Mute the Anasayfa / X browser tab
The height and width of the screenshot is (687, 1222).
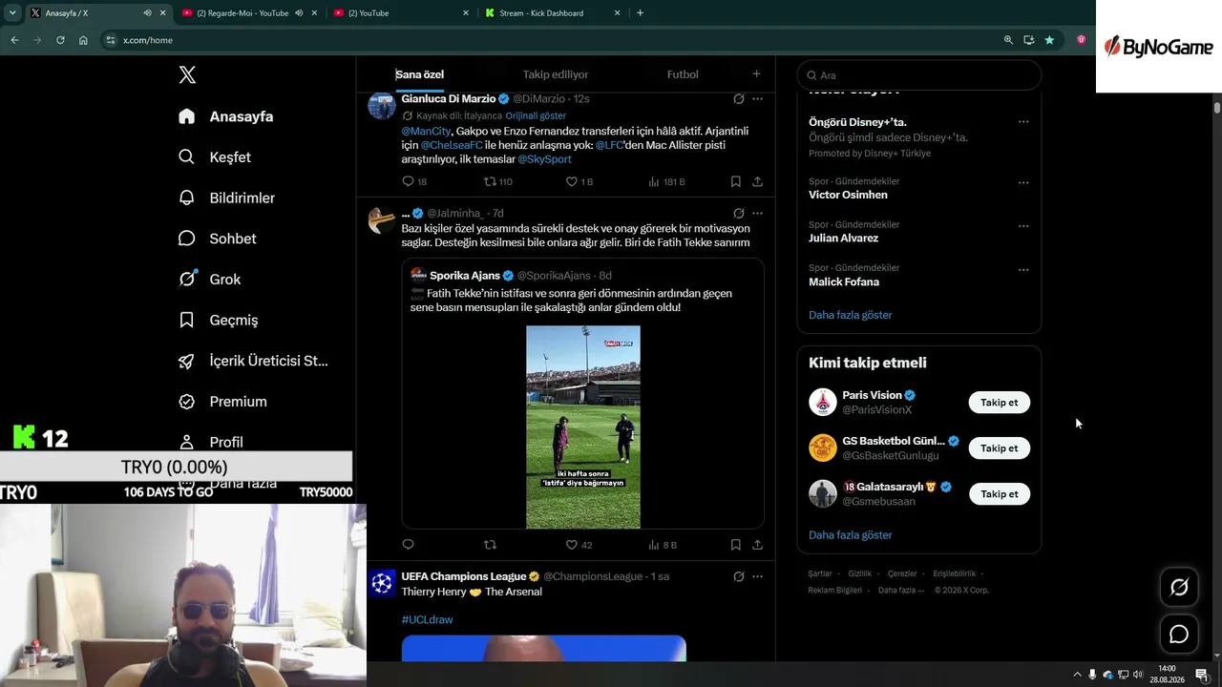[x=147, y=13]
